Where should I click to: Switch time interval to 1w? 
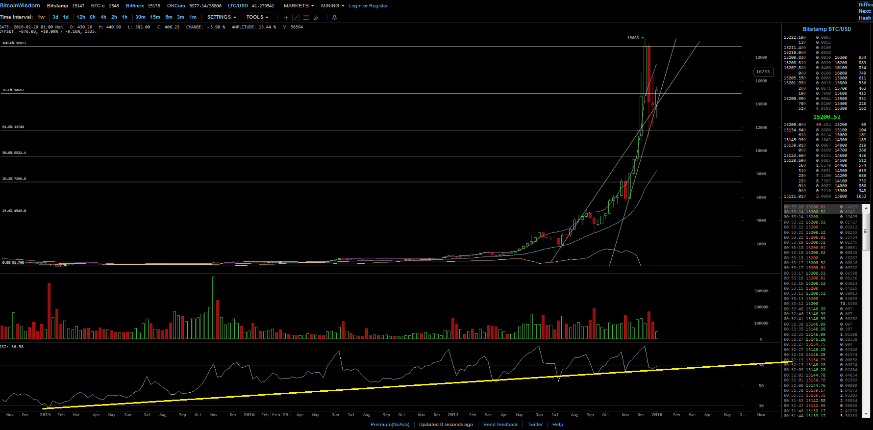tap(41, 17)
